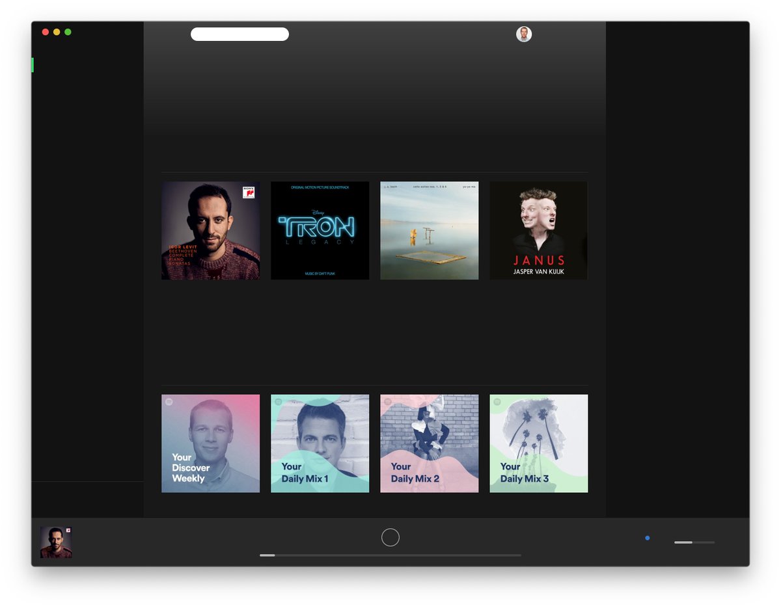Click the now-playing album art in bottom bar

[56, 542]
